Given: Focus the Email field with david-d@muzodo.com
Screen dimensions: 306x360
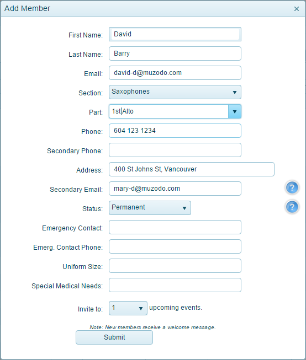Looking at the screenshot, I should [x=175, y=73].
